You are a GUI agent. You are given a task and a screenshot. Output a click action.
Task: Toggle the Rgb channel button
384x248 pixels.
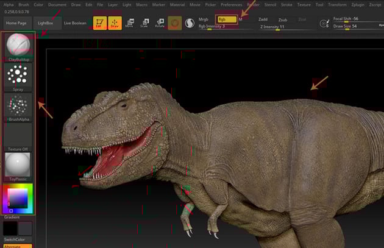[226, 19]
